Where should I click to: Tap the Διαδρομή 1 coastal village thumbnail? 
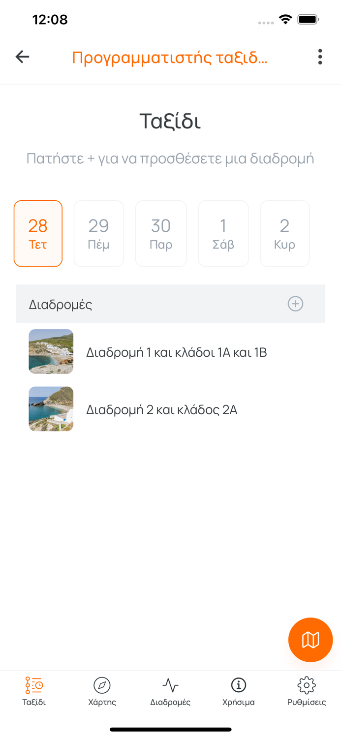click(51, 352)
